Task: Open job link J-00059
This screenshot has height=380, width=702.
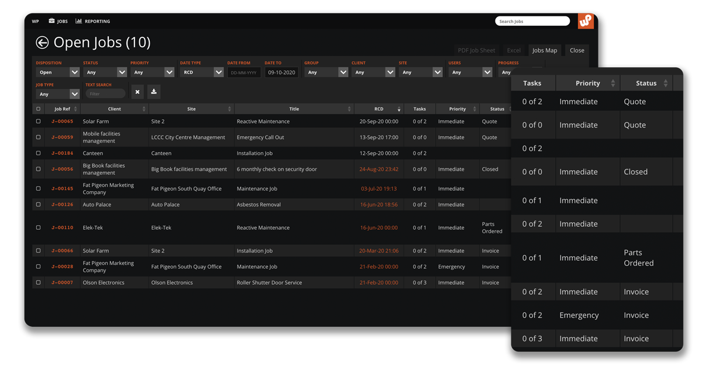Action: pyautogui.click(x=63, y=137)
